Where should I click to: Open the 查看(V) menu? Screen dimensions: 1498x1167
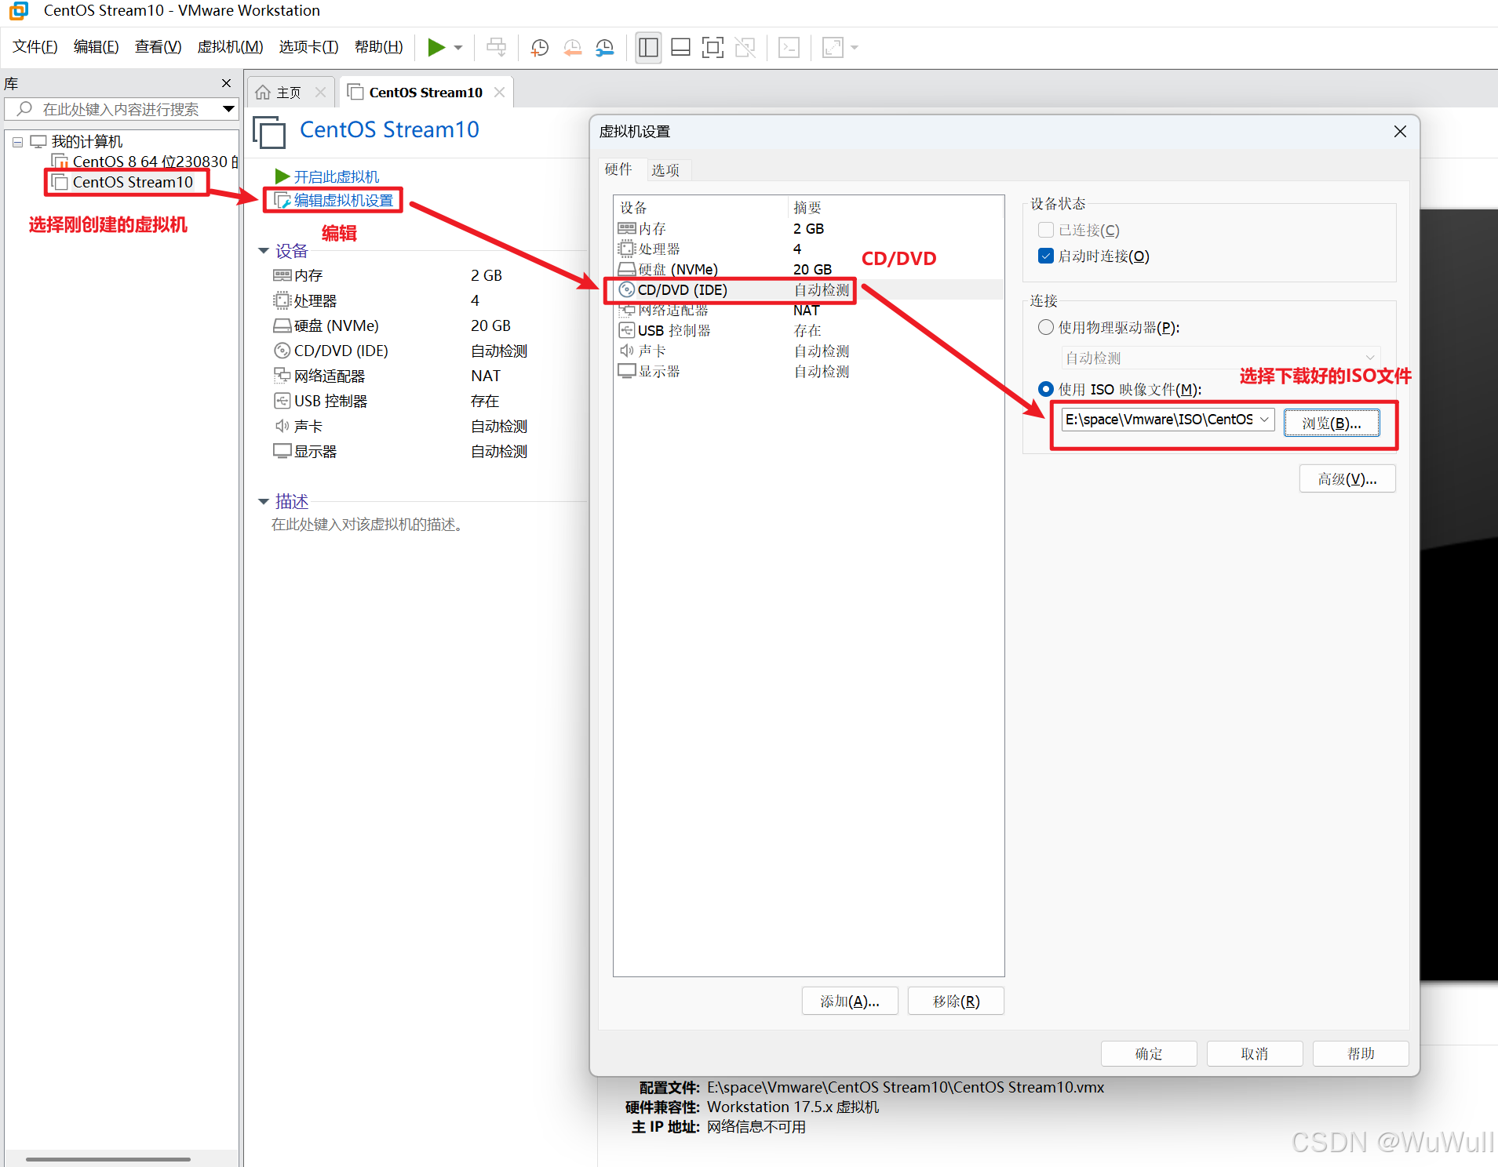(x=158, y=47)
